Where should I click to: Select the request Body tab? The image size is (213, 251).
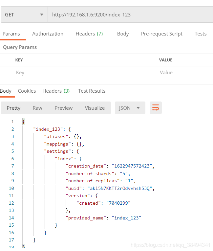click(123, 34)
